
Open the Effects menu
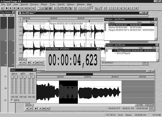(44, 4)
